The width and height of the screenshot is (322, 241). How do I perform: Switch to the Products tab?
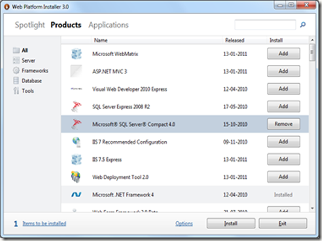(x=66, y=25)
